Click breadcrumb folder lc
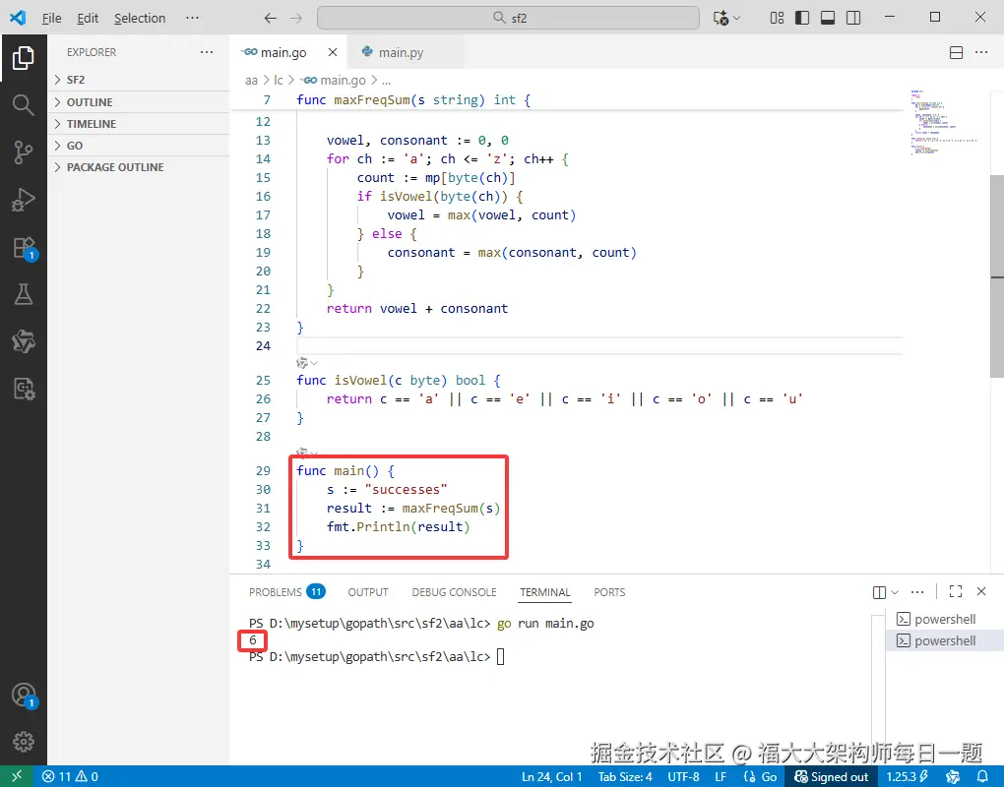This screenshot has width=1004, height=787. coord(278,80)
